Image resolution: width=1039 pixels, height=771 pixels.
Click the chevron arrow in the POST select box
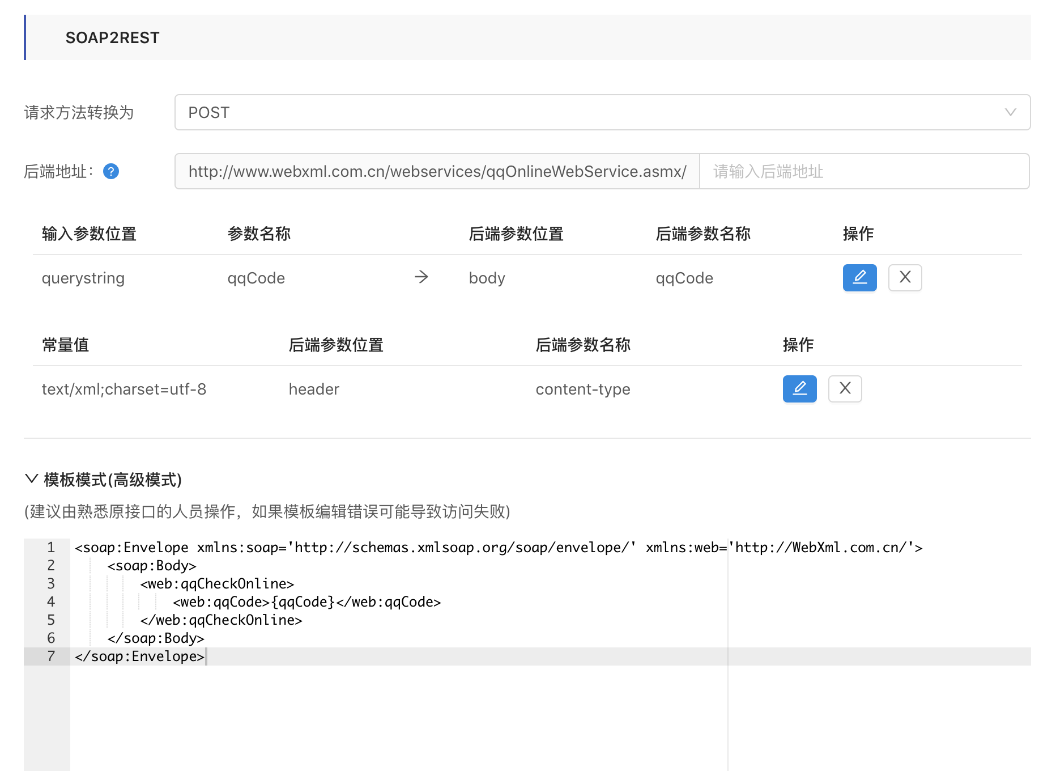coord(1010,112)
